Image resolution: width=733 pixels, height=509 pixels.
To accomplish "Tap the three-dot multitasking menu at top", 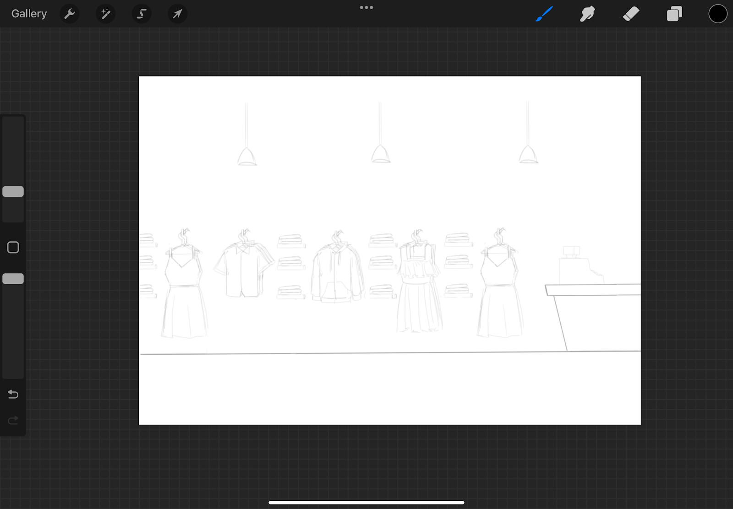I will click(x=366, y=7).
